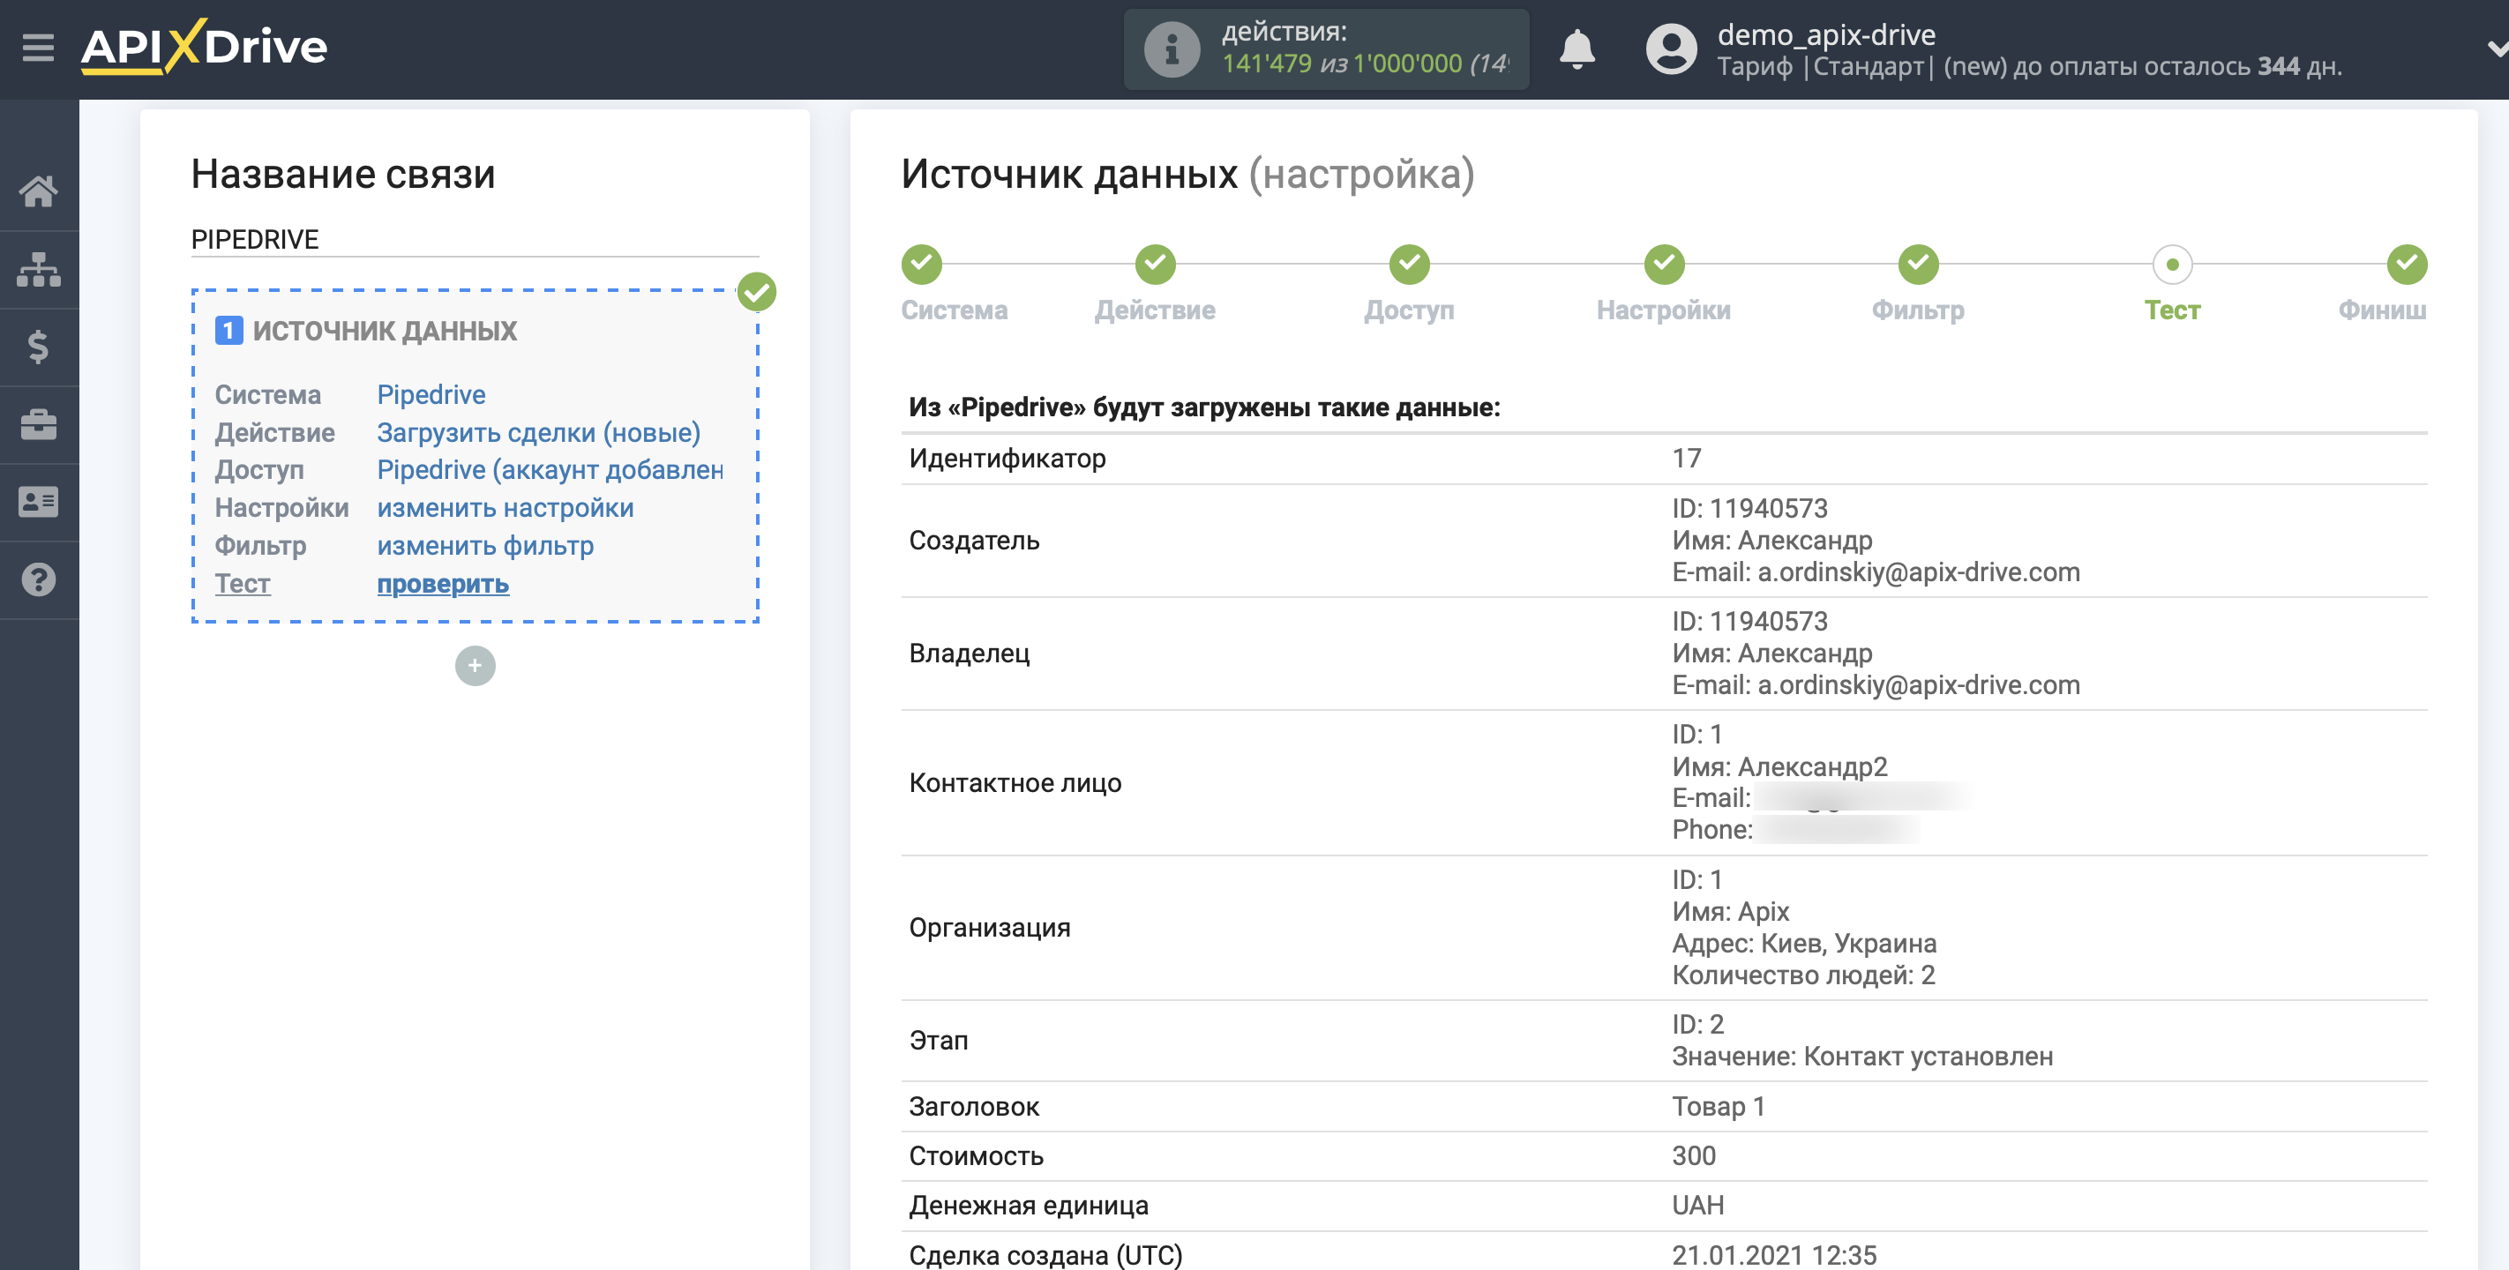Open the help question mark icon
The width and height of the screenshot is (2509, 1270).
(x=38, y=579)
